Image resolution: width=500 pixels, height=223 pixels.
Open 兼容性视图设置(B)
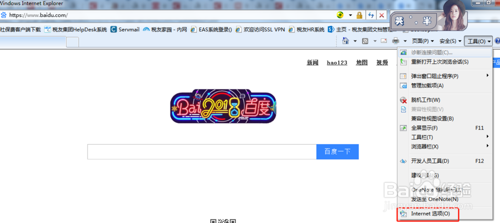click(444, 118)
